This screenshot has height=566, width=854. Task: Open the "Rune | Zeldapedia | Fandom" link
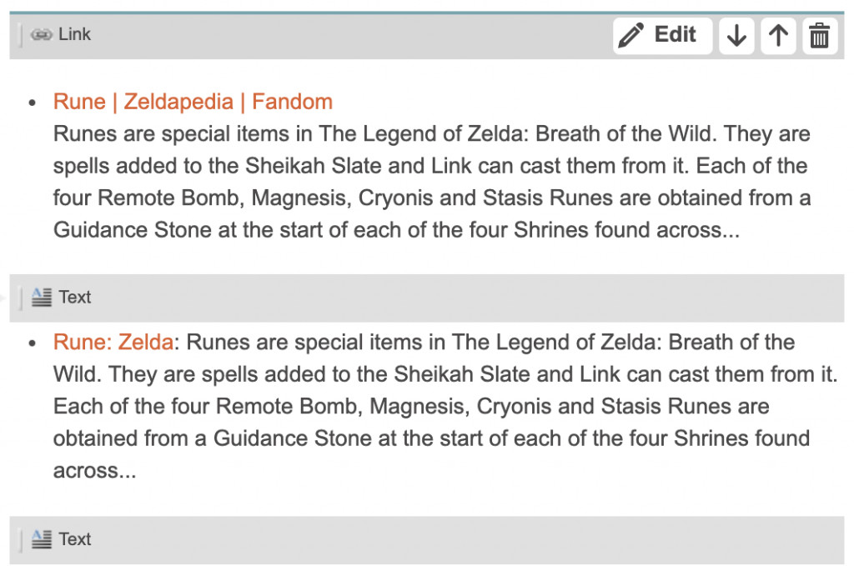coord(193,102)
